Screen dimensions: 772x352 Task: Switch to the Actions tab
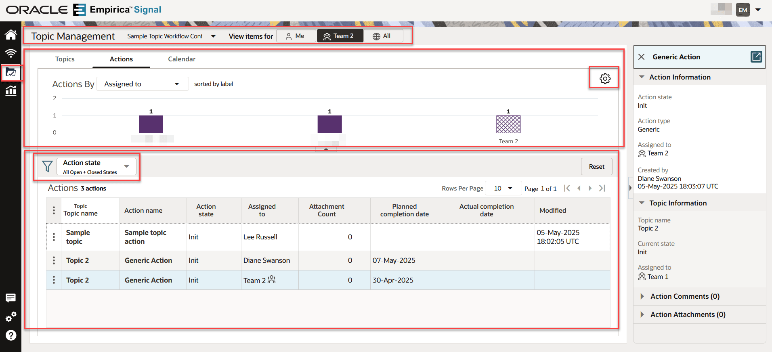point(121,59)
